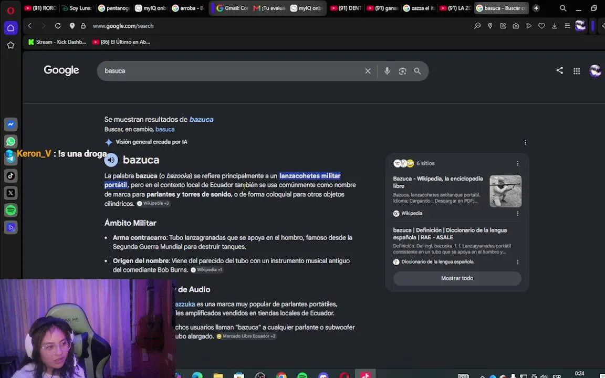The image size is (605, 378).
Task: Open Easy Setup sliders icon
Action: point(567,26)
